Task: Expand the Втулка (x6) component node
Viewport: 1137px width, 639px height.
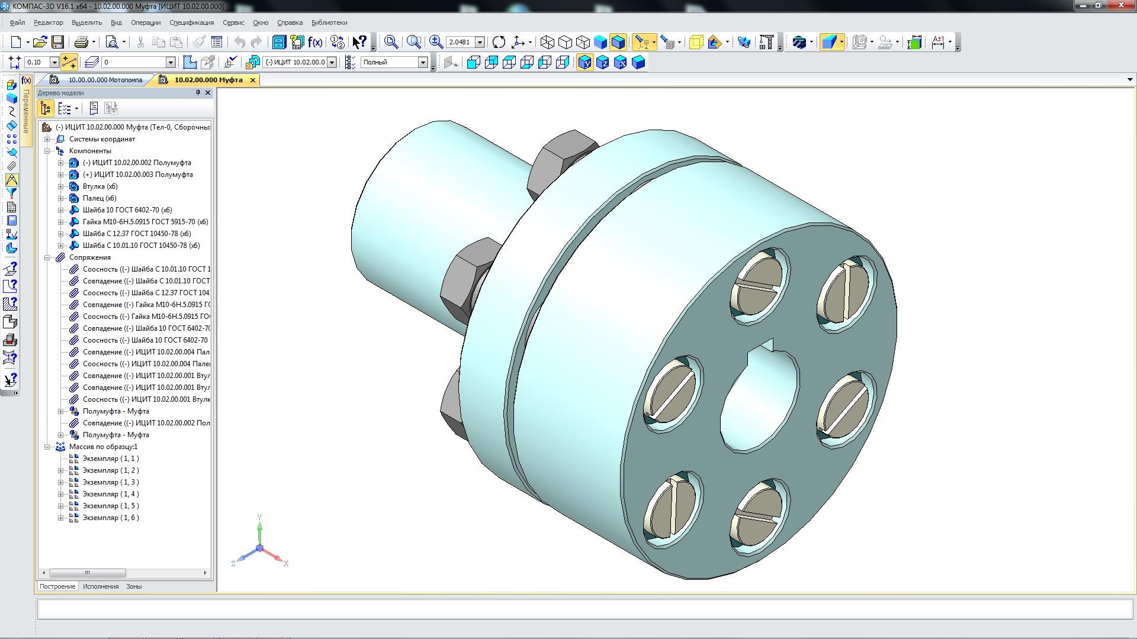Action: (x=60, y=186)
